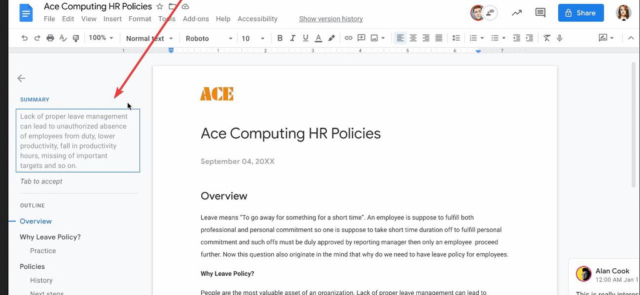640x295 pixels.
Task: Open the View menu
Action: 89,19
